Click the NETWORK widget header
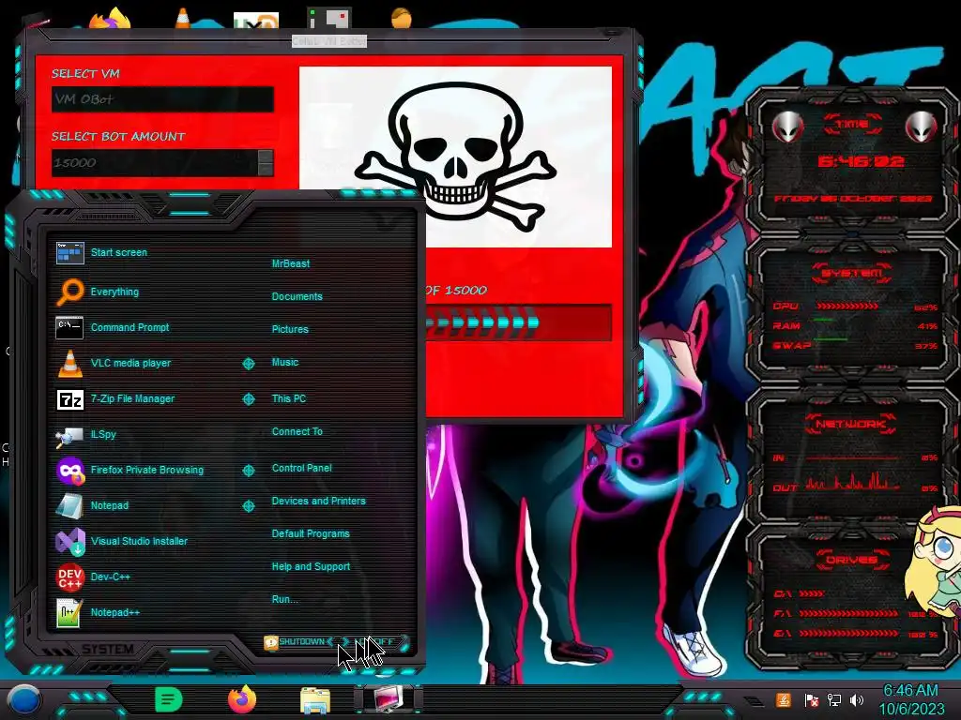This screenshot has width=961, height=720. (x=851, y=424)
